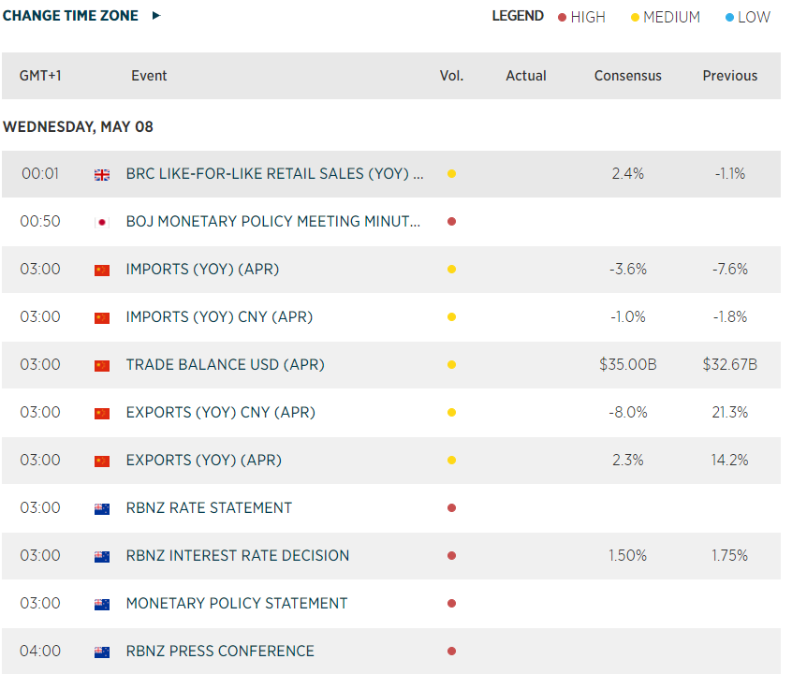This screenshot has height=674, width=792.
Task: Click the Wednesday, May 08 date heading
Action: tap(78, 126)
